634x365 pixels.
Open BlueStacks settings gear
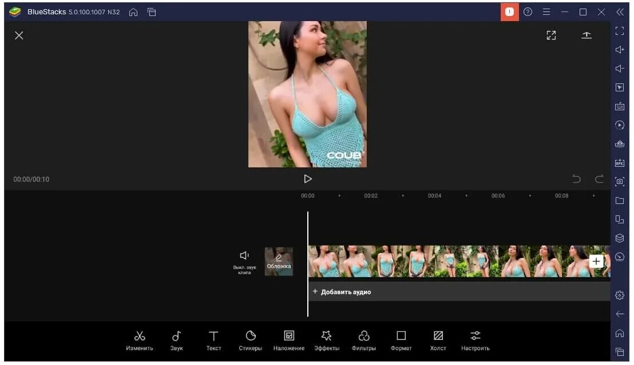click(620, 295)
